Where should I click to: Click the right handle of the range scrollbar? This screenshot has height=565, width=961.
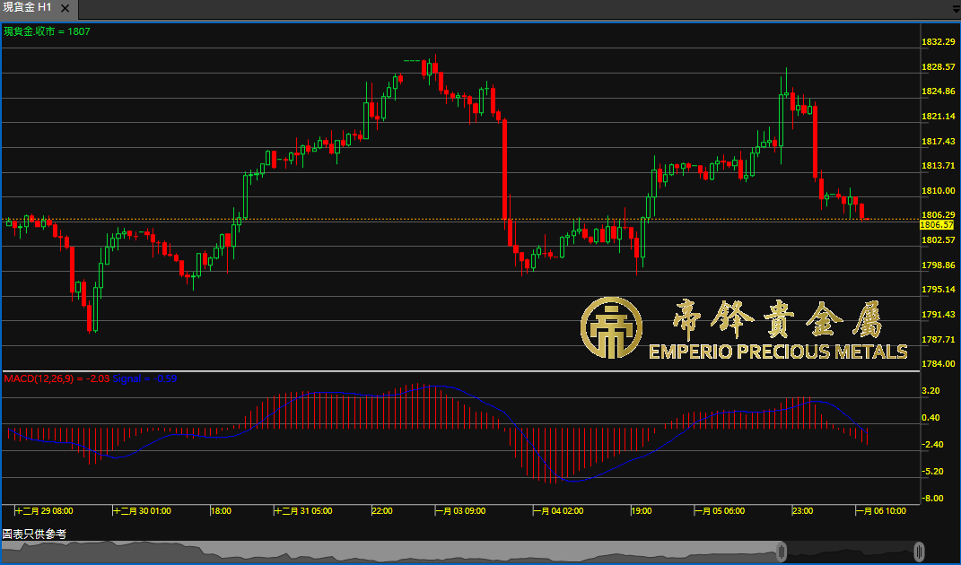919,552
